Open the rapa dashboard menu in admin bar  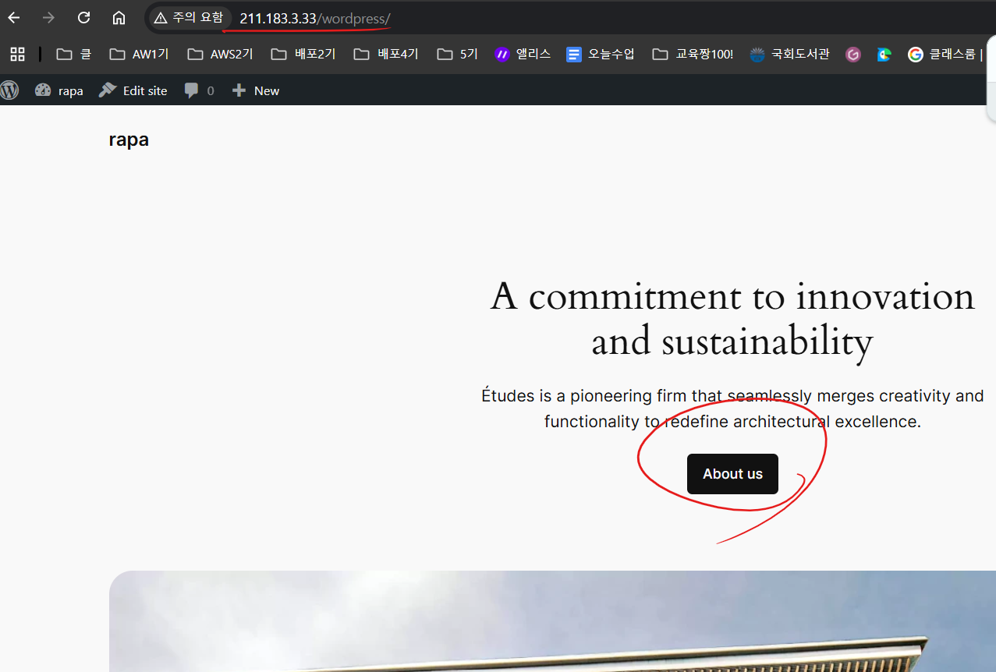click(59, 90)
